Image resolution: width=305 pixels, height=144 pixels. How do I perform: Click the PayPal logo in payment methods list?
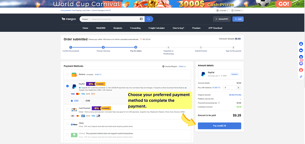(x=74, y=86)
